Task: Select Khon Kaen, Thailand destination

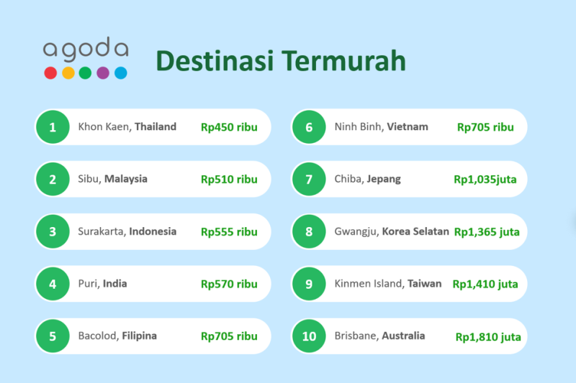Action: (x=127, y=127)
